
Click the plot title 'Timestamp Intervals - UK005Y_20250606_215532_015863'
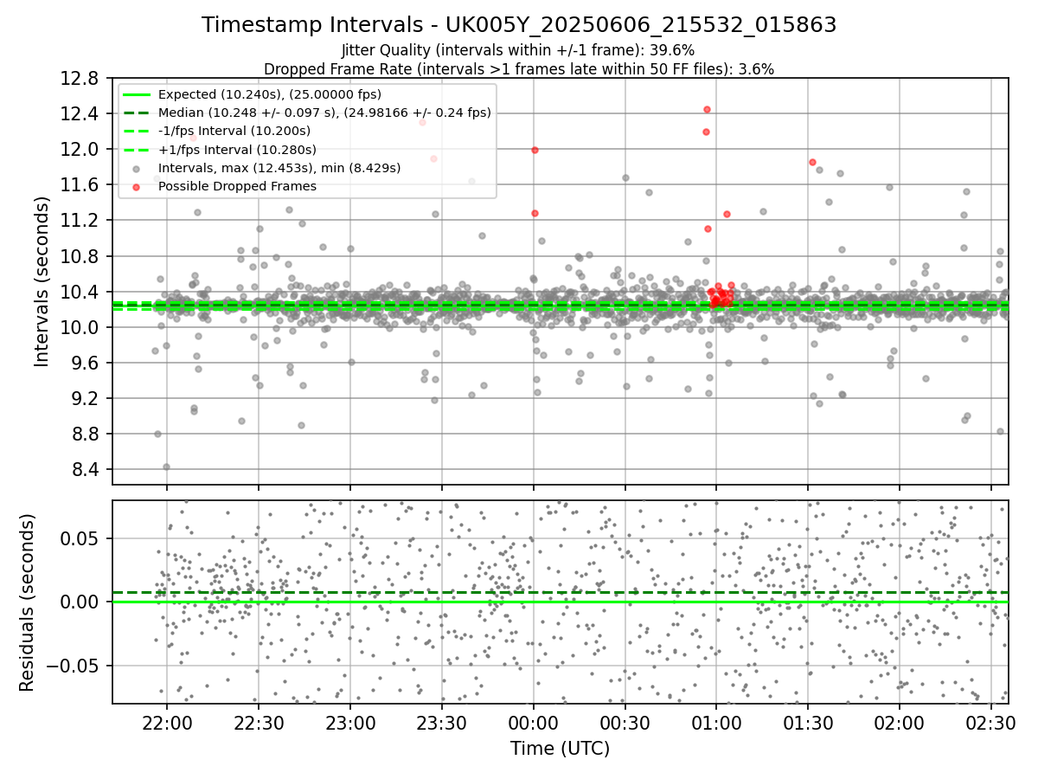pyautogui.click(x=519, y=25)
